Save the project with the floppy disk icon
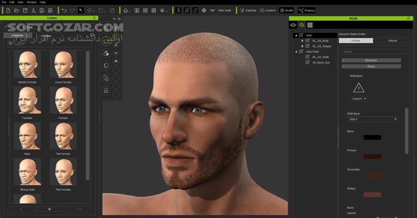The image size is (417, 218). tap(25, 11)
